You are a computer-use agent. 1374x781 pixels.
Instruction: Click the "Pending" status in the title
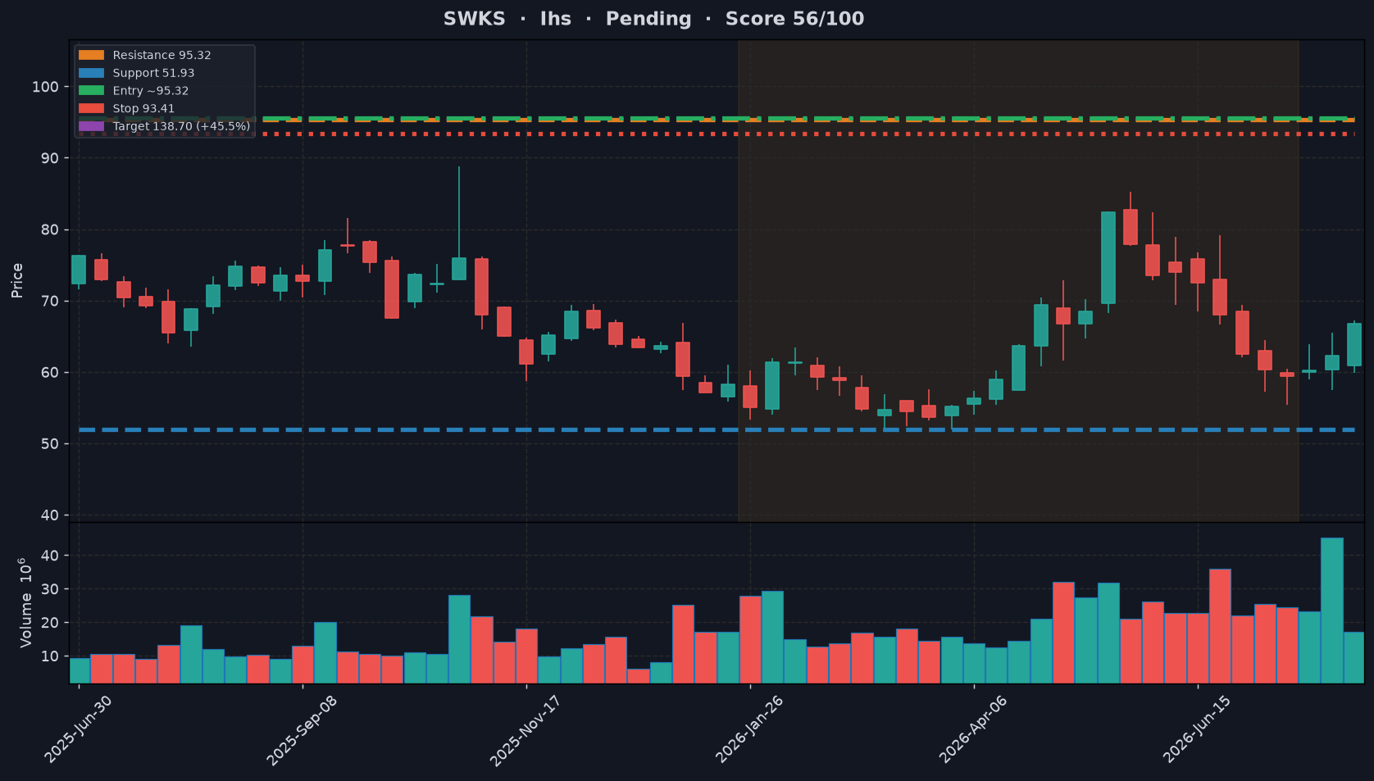pyautogui.click(x=648, y=19)
